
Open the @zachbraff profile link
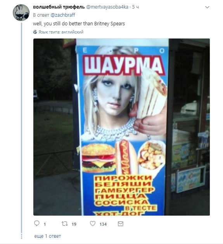coord(63,15)
